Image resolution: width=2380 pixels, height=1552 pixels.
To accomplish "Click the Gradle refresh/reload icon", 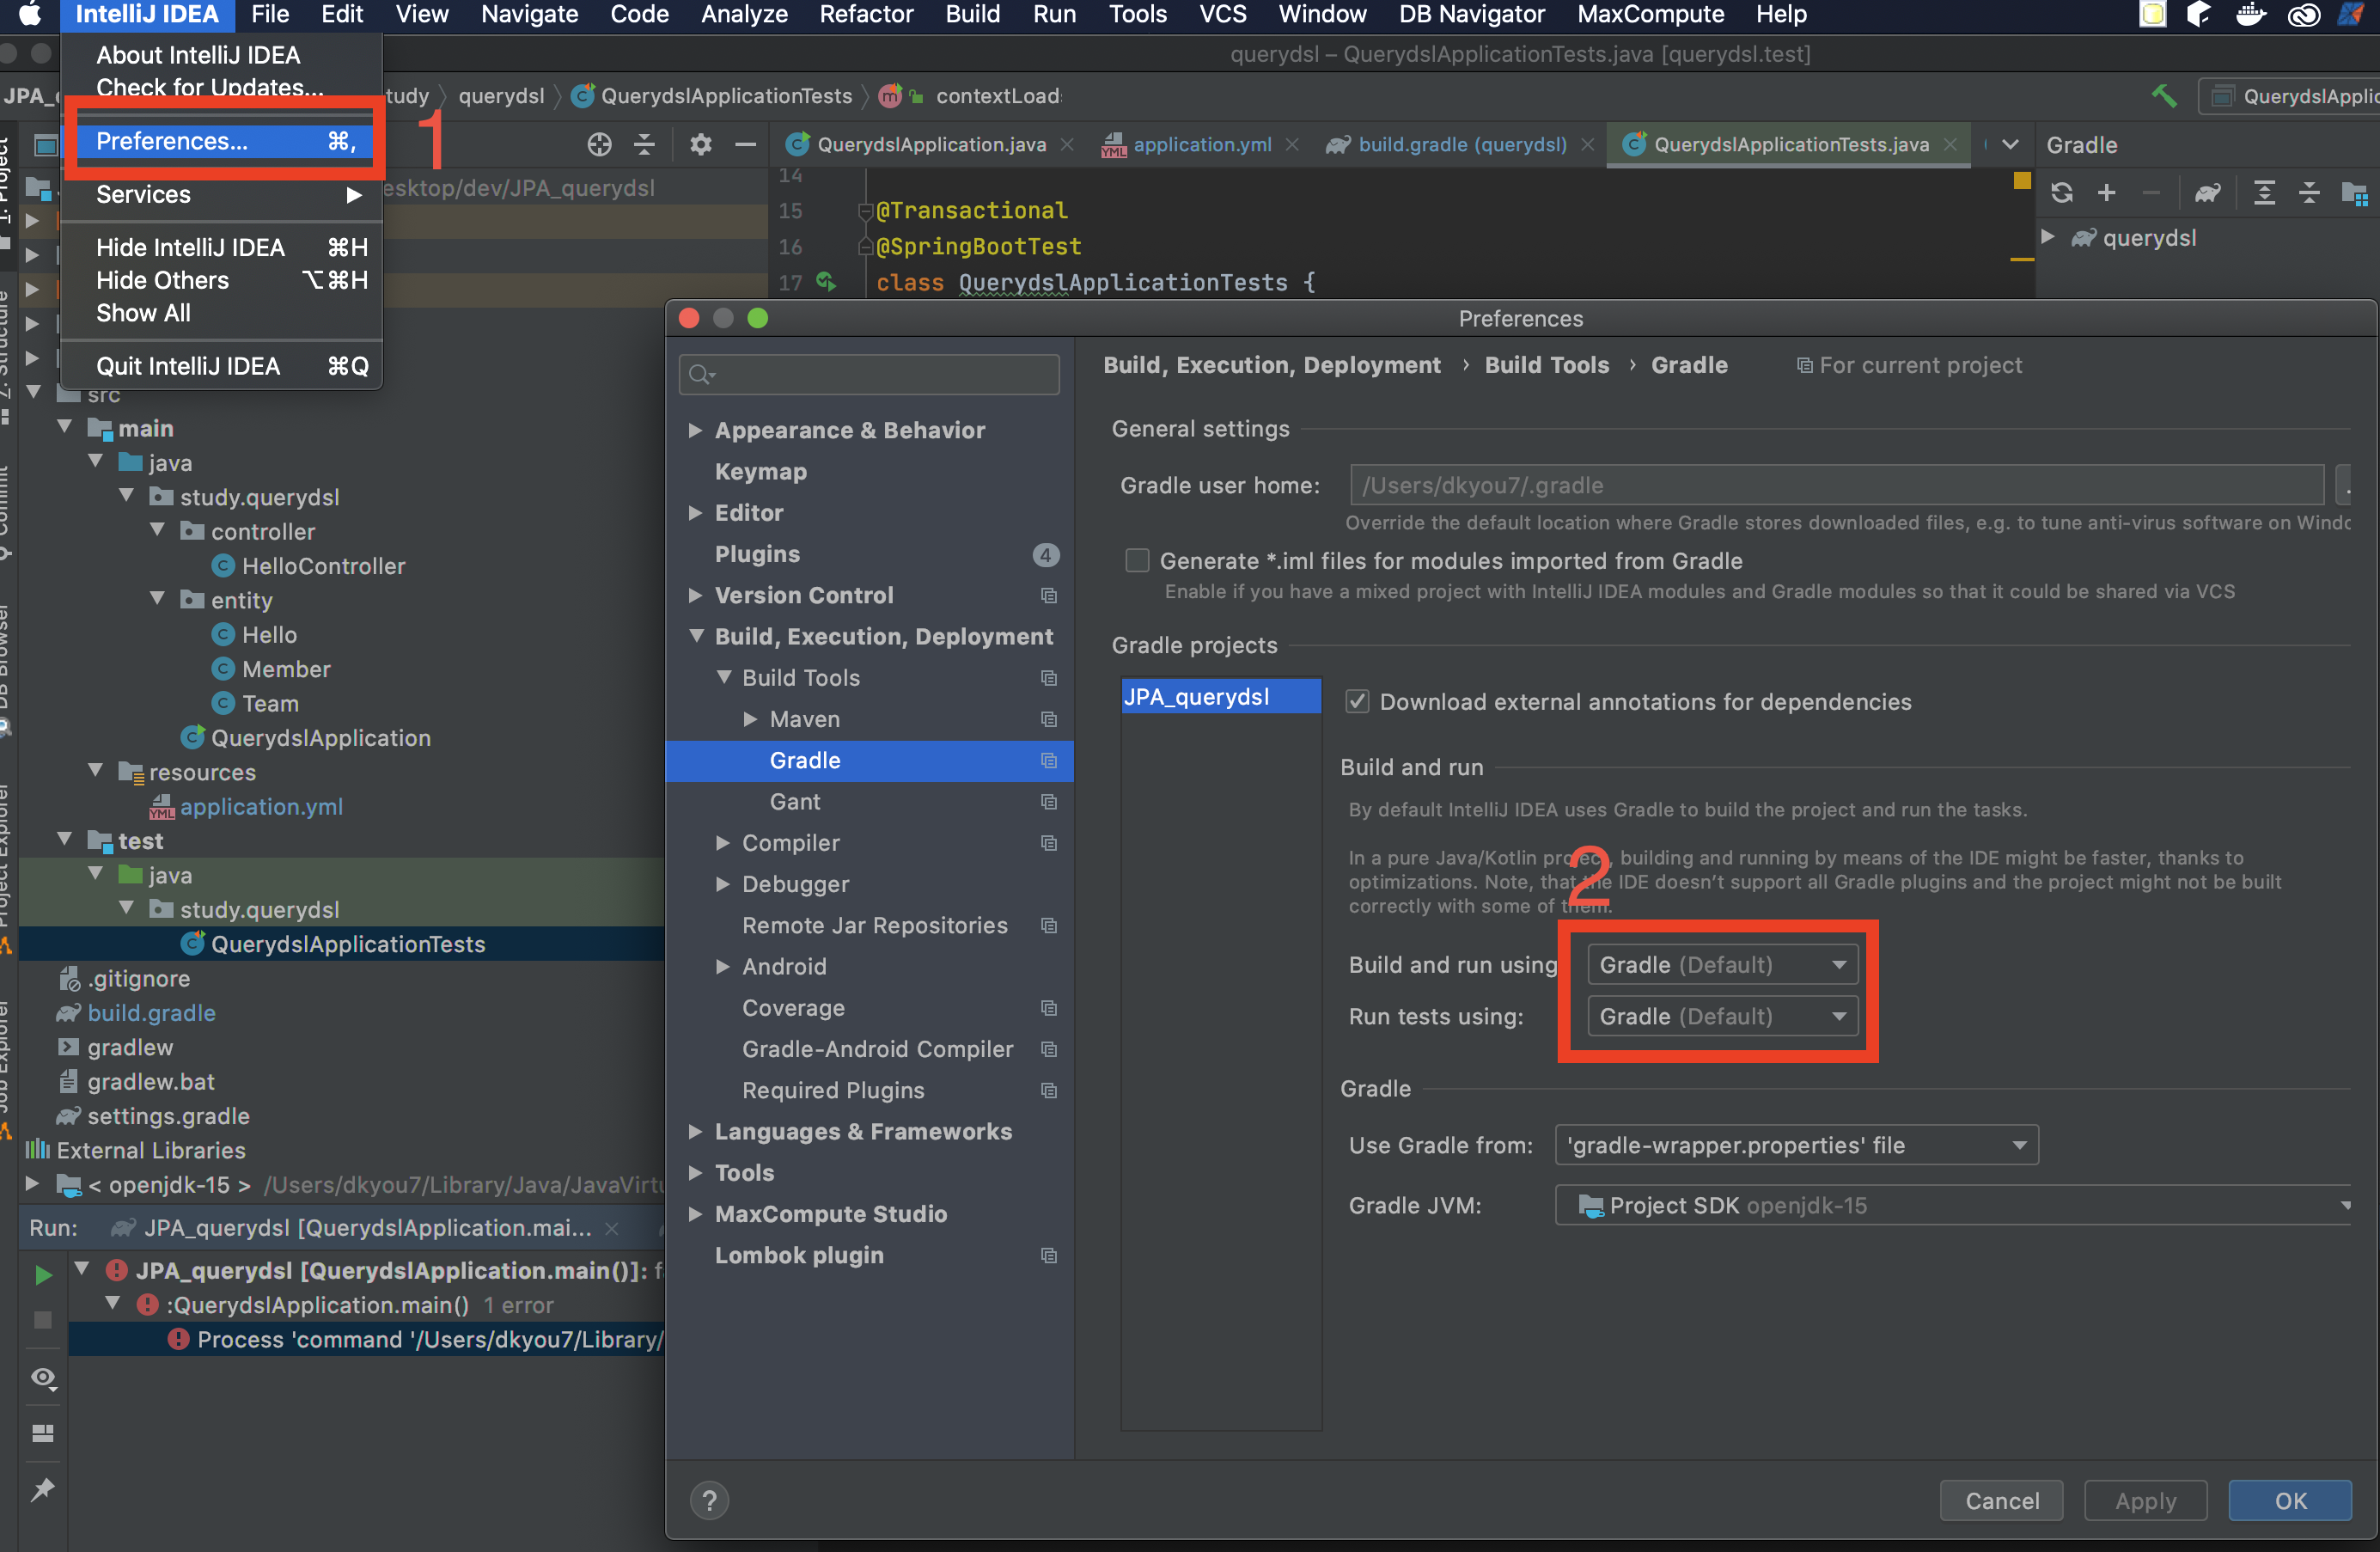I will click(2062, 192).
